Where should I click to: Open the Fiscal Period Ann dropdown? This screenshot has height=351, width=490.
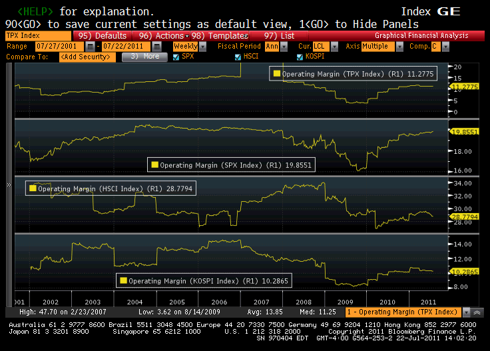pyautogui.click(x=284, y=47)
